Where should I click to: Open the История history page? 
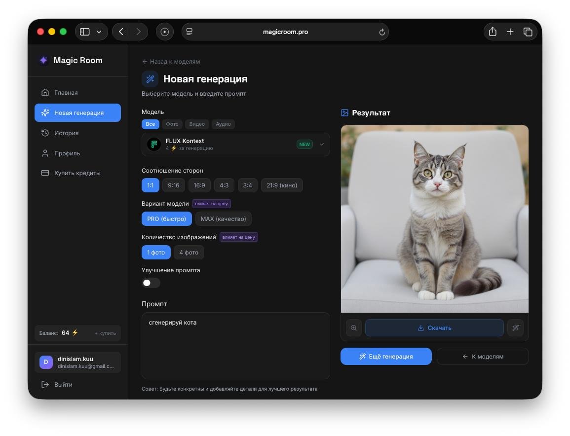click(x=77, y=133)
